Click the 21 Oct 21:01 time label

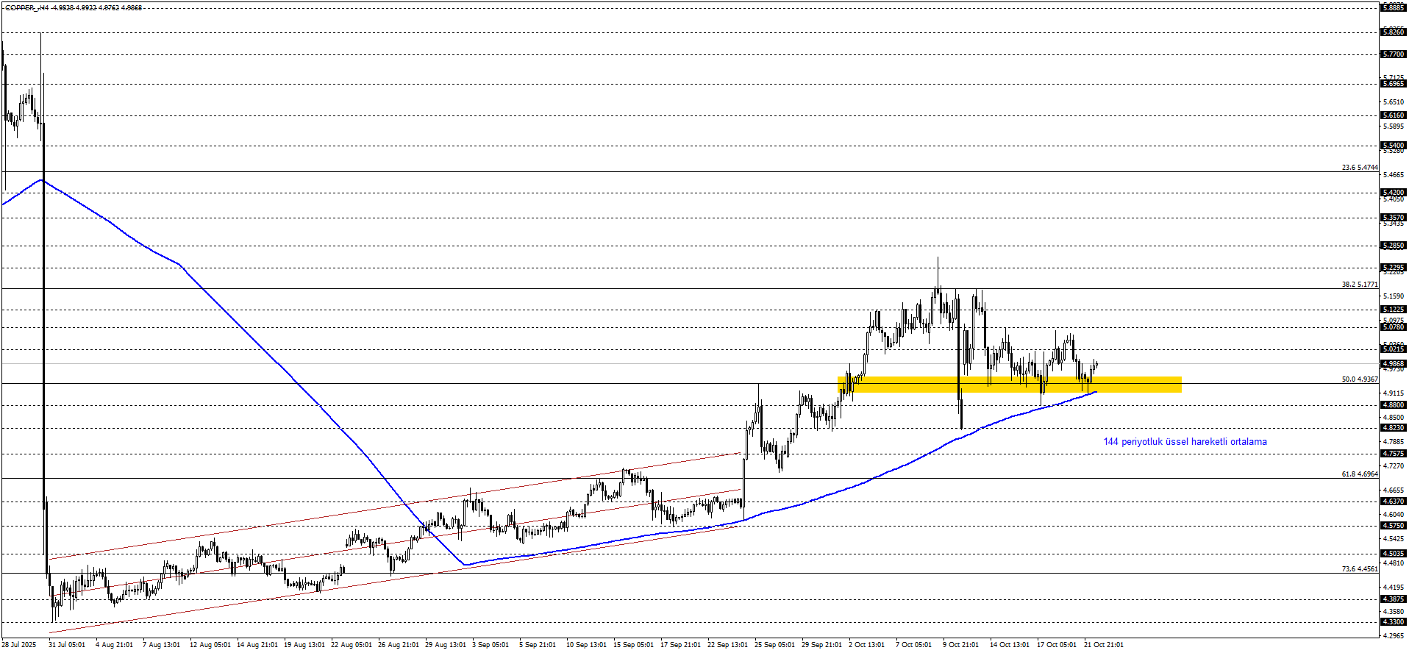1104,645
